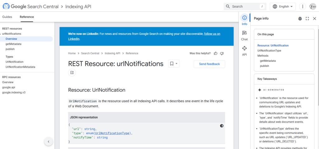Open the three-dot more options menu
Screen dimensions: 319x149
click(x=303, y=7)
